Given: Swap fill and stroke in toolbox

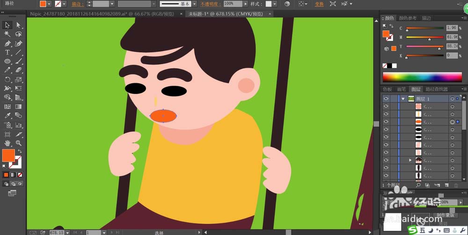Looking at the screenshot, I should pyautogui.click(x=20, y=151).
